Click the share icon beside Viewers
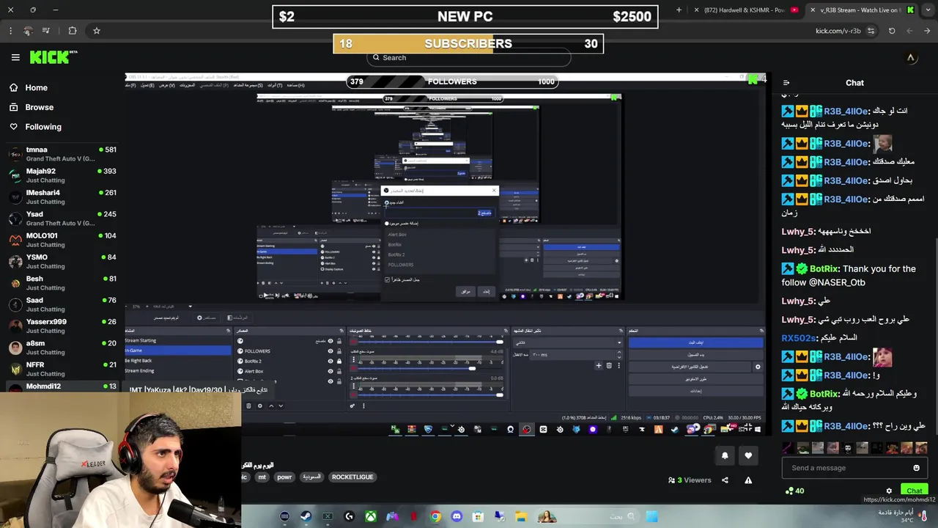Image resolution: width=938 pixels, height=528 pixels. pyautogui.click(x=725, y=480)
